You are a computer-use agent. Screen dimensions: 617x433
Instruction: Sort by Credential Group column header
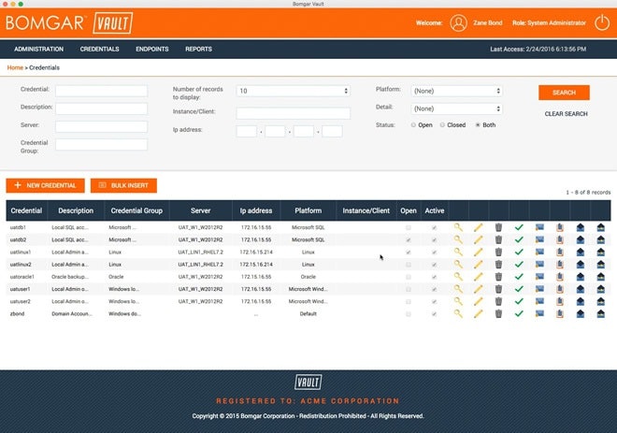pyautogui.click(x=136, y=210)
